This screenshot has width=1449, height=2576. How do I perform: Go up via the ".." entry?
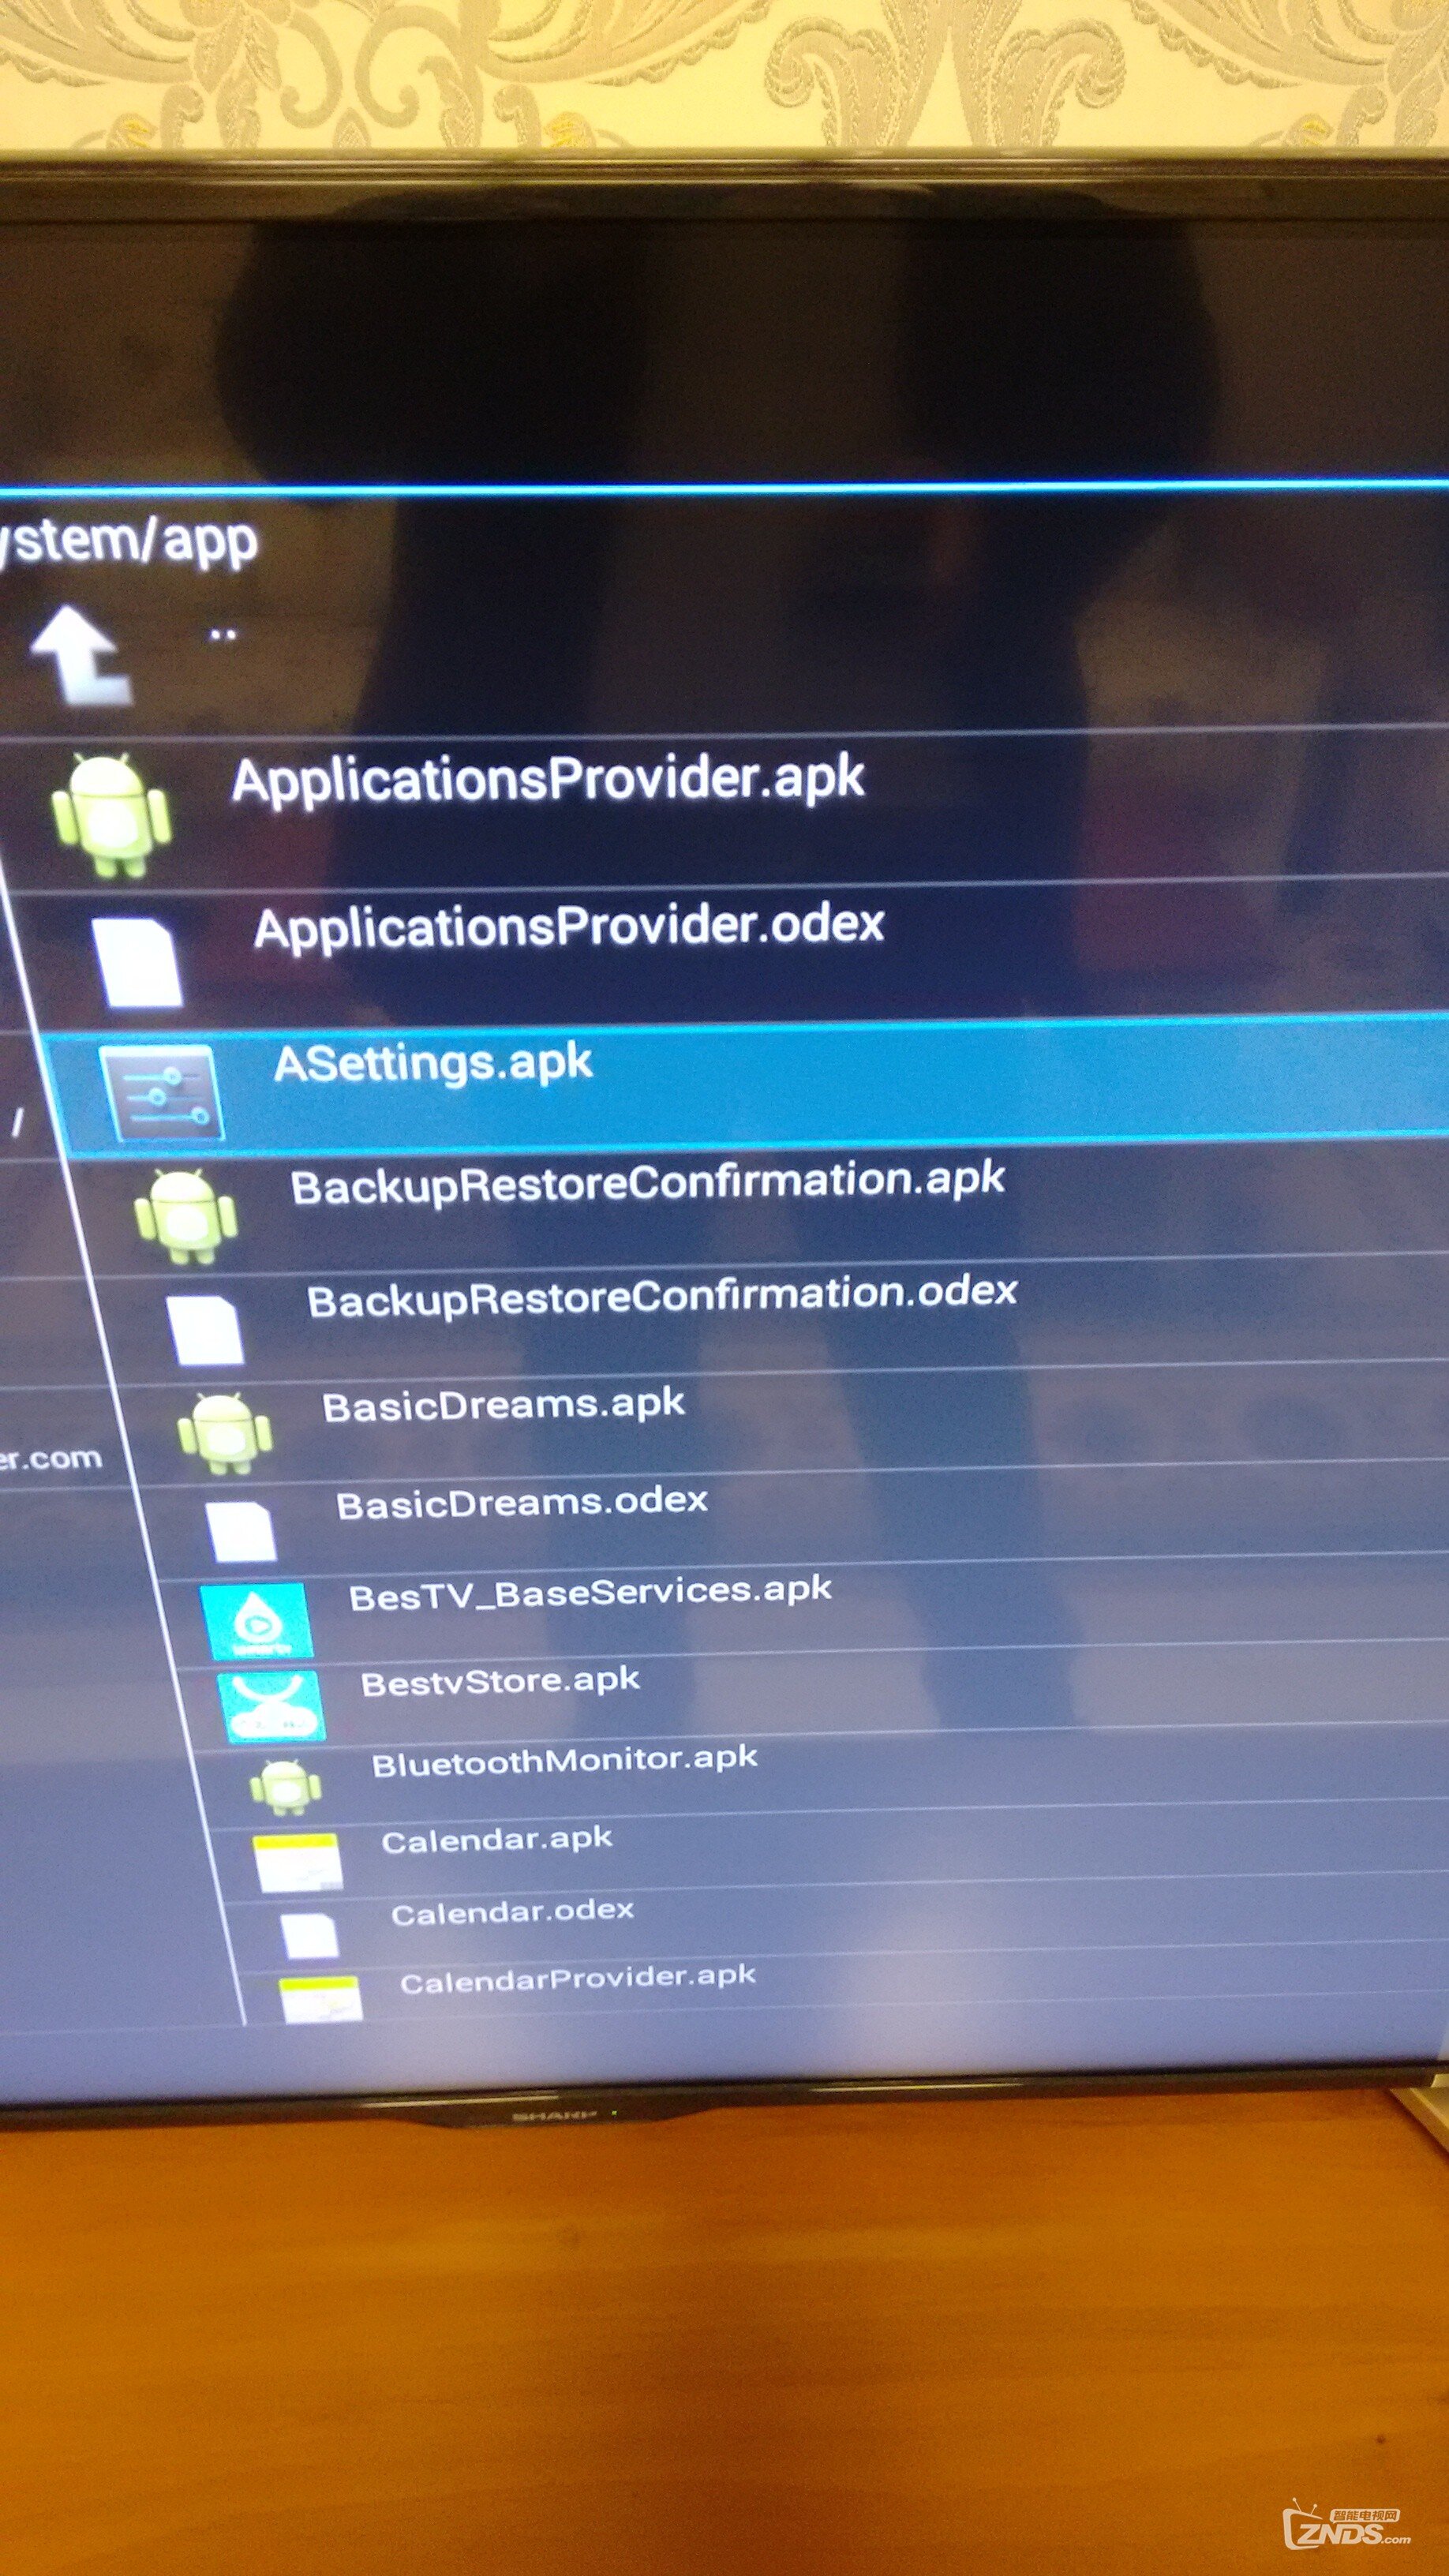223,635
